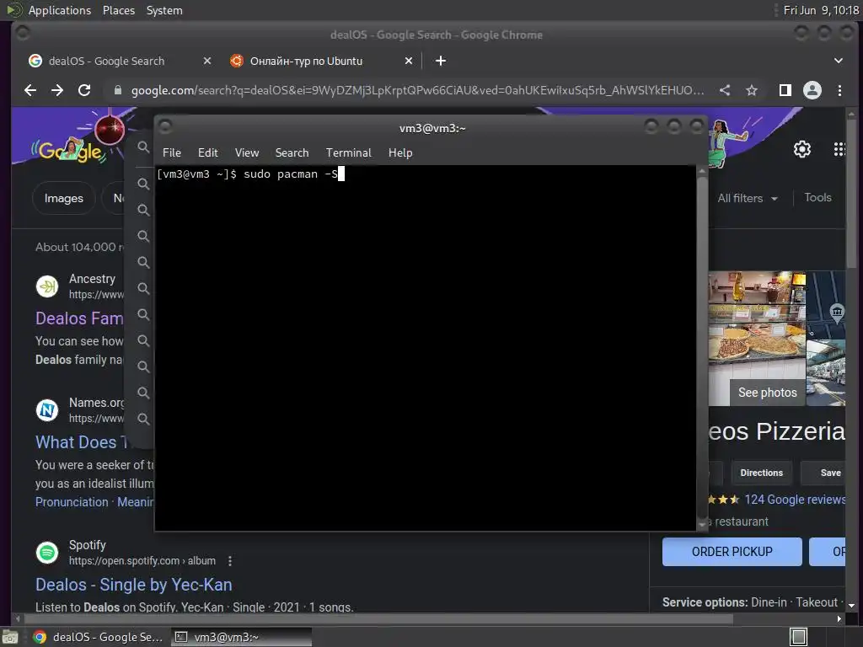Switch to the dealOS - Google Se... taskbar item

coord(98,637)
